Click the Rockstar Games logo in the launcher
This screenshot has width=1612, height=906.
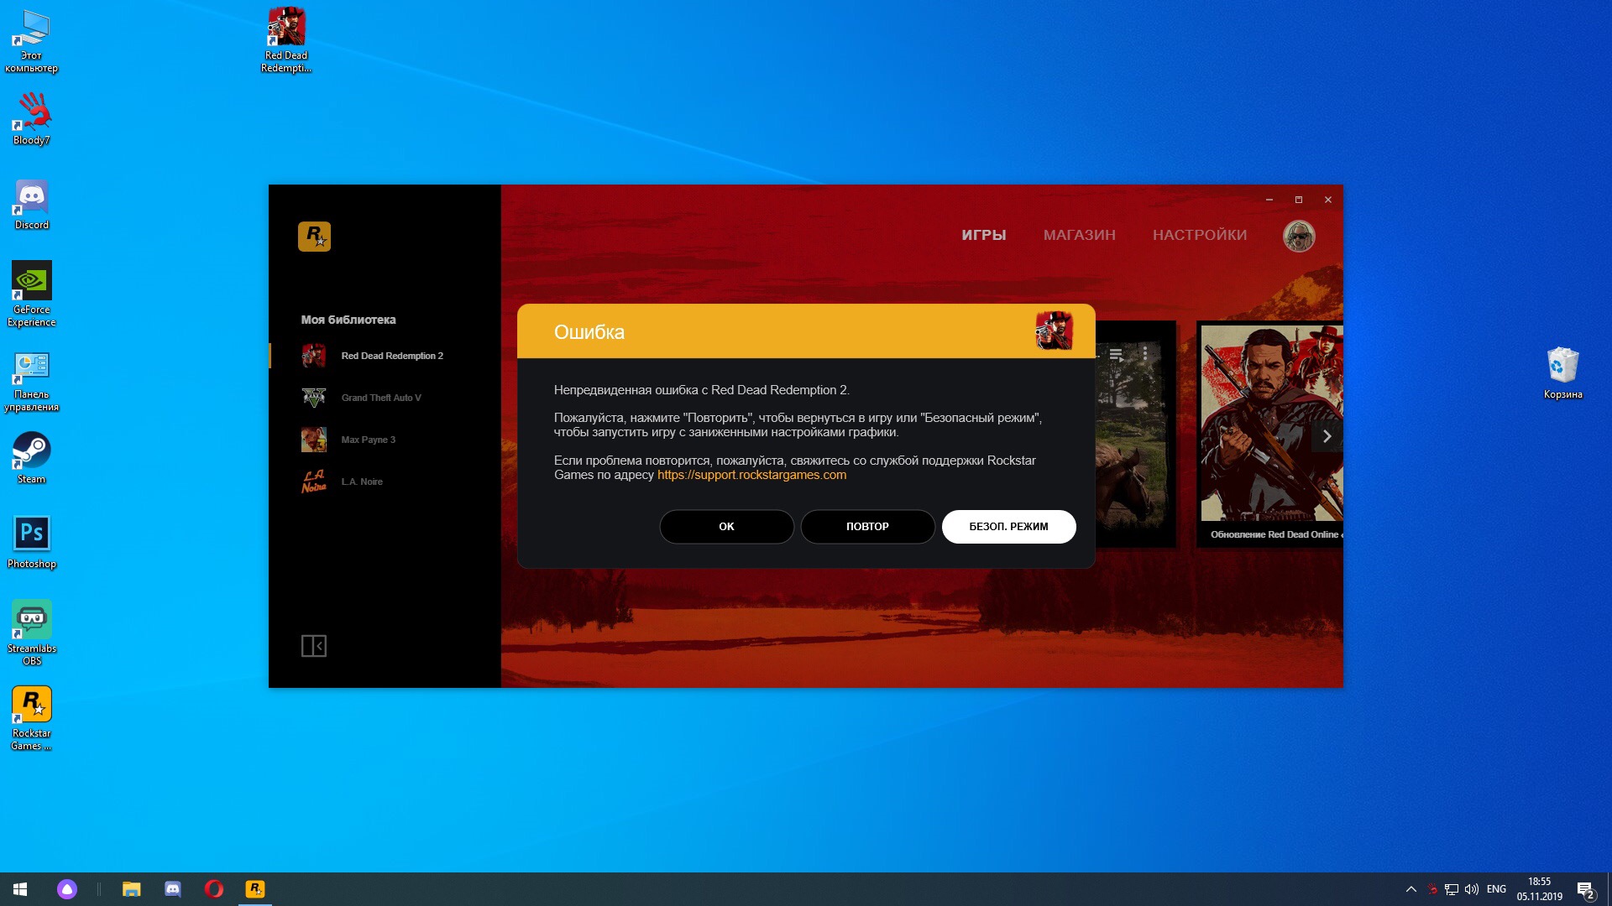pyautogui.click(x=314, y=237)
